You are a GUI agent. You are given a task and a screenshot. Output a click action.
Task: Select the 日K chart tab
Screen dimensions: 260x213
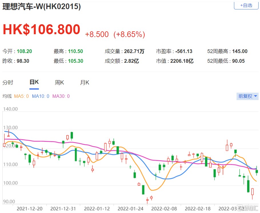point(34,82)
